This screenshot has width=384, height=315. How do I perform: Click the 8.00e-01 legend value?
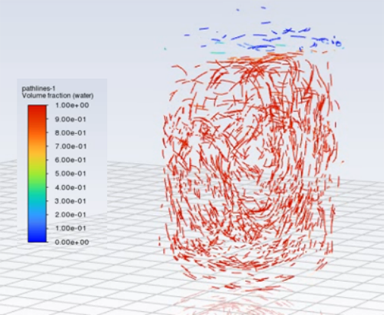coord(71,133)
